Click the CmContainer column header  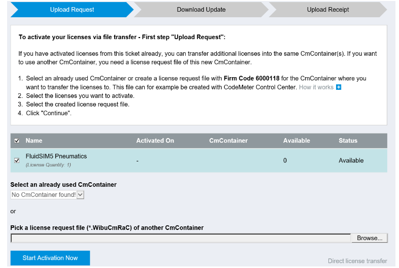[x=228, y=141]
